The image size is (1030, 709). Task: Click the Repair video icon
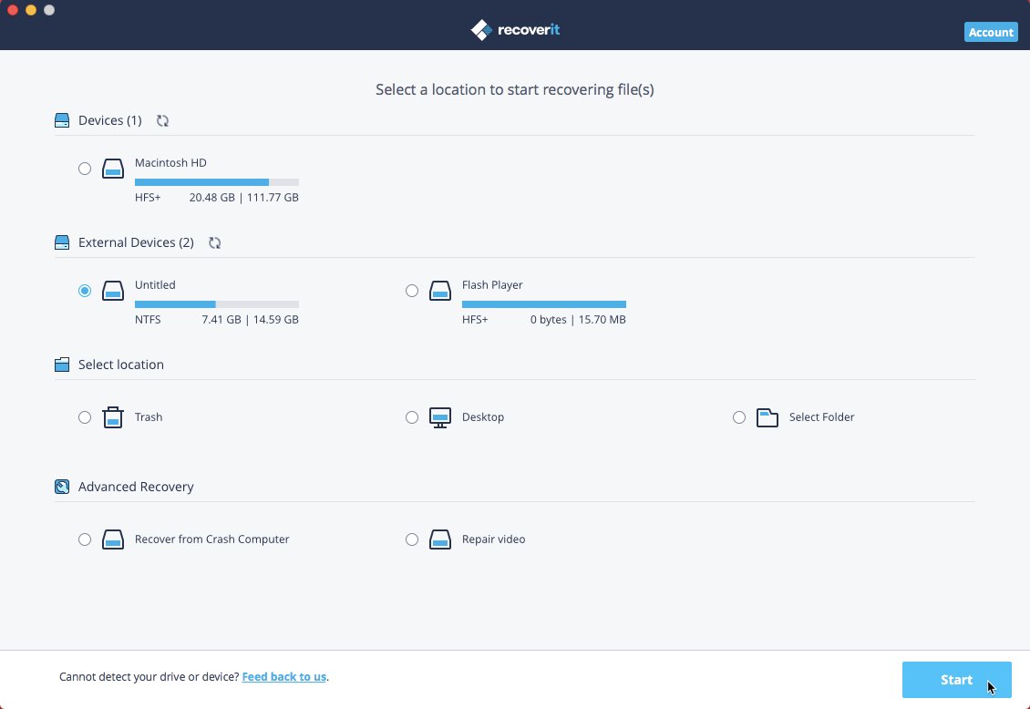coord(440,539)
